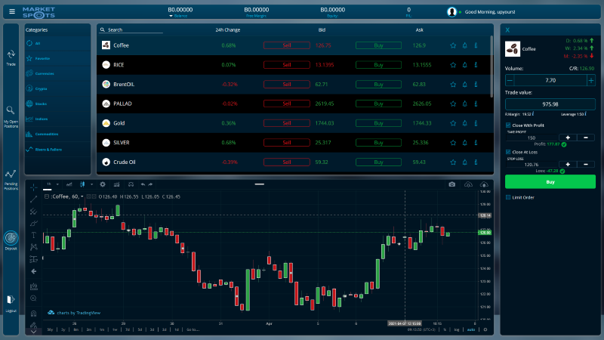Screen dimensions: 604x340
Task: Select the Favorite category
Action: 57,58
